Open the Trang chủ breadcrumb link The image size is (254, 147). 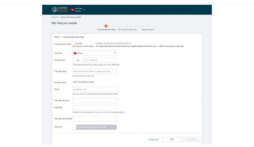[x=55, y=17]
